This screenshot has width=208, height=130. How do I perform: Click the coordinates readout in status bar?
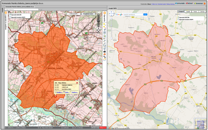coord(21,128)
